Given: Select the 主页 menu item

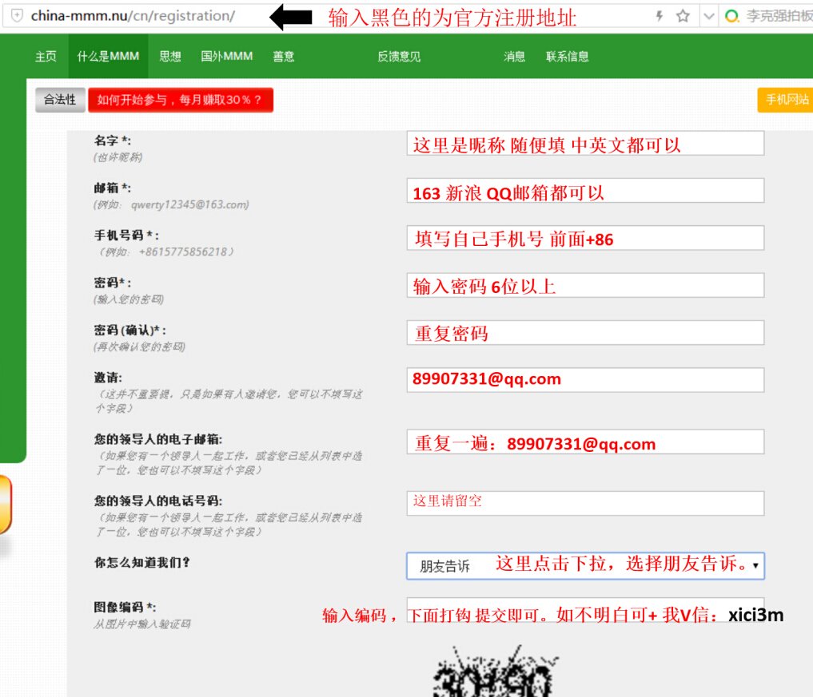Looking at the screenshot, I should [46, 57].
